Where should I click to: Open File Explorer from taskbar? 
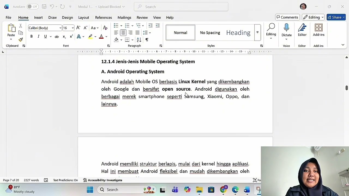click(199, 190)
